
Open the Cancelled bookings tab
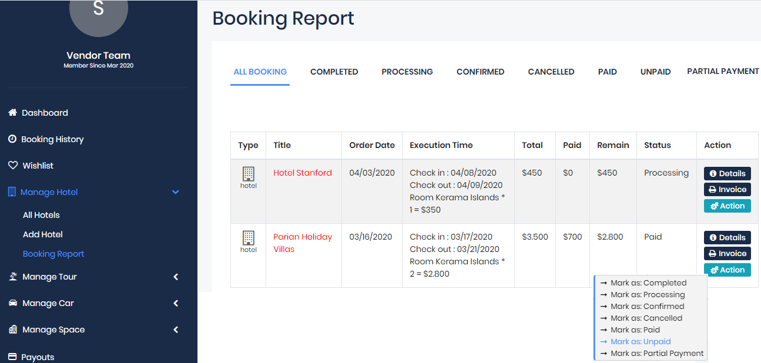[x=551, y=72]
